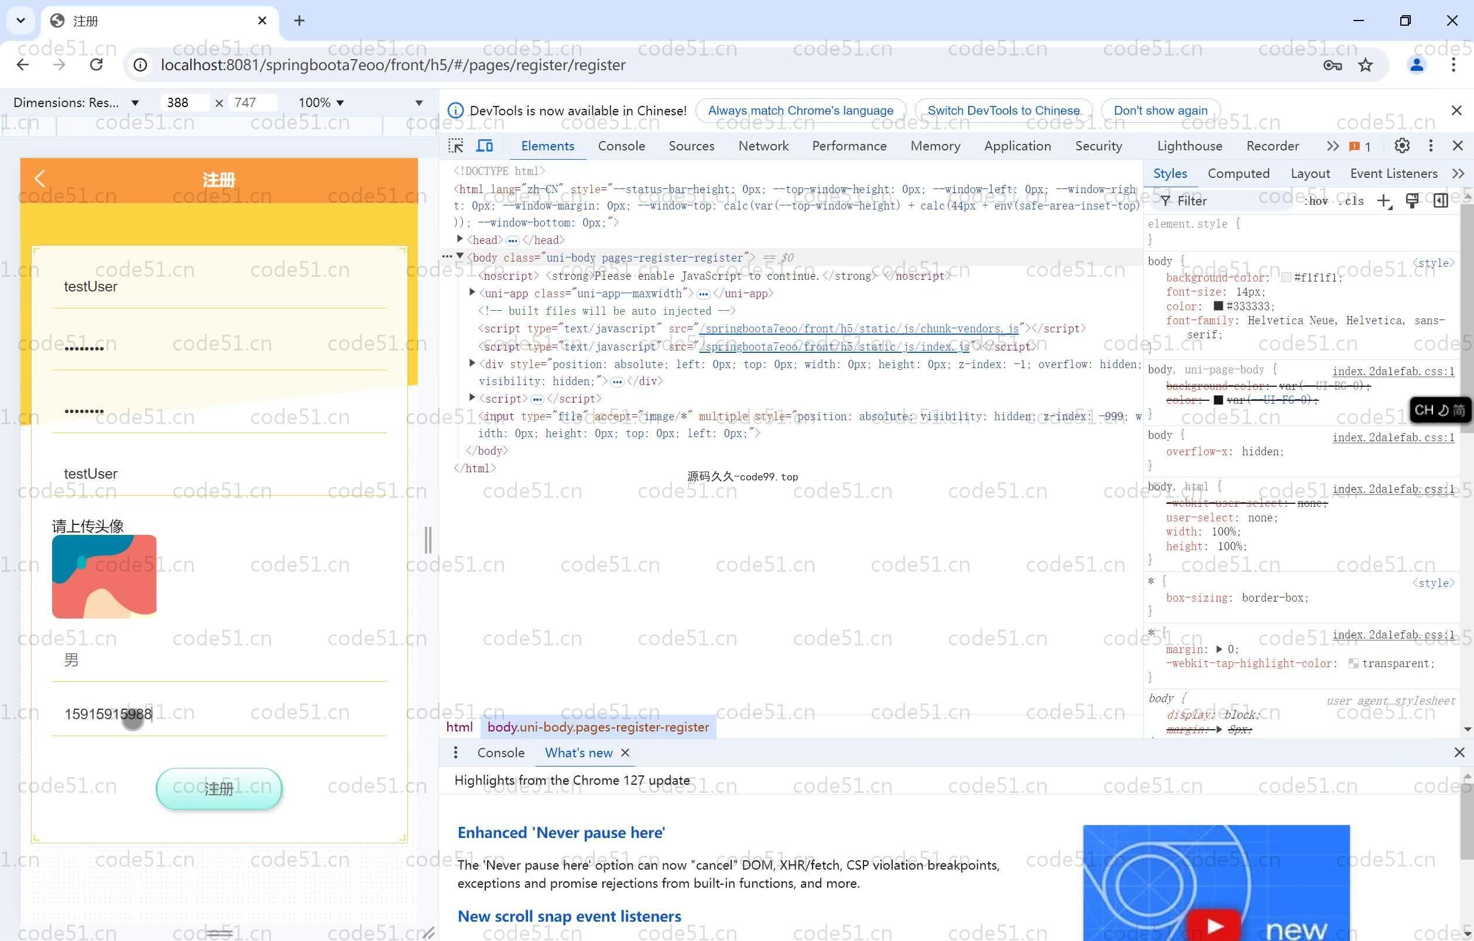Click the #f1f1f1 background-color swatch
Viewport: 1474px width, 941px height.
pos(1286,278)
